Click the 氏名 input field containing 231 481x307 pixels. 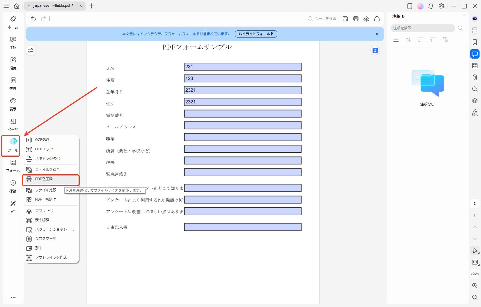pyautogui.click(x=242, y=66)
